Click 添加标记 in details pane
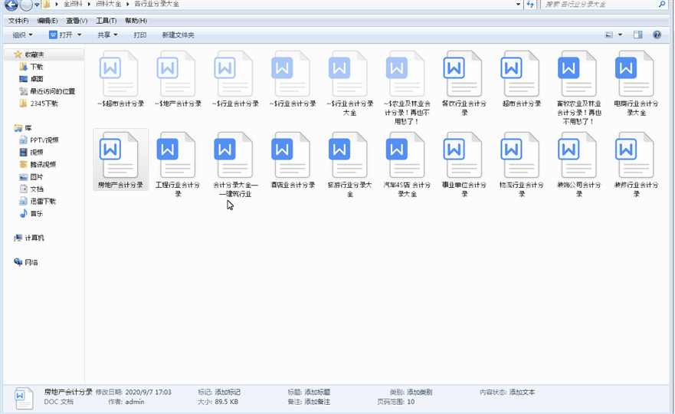This screenshot has height=414, width=675. pos(228,392)
